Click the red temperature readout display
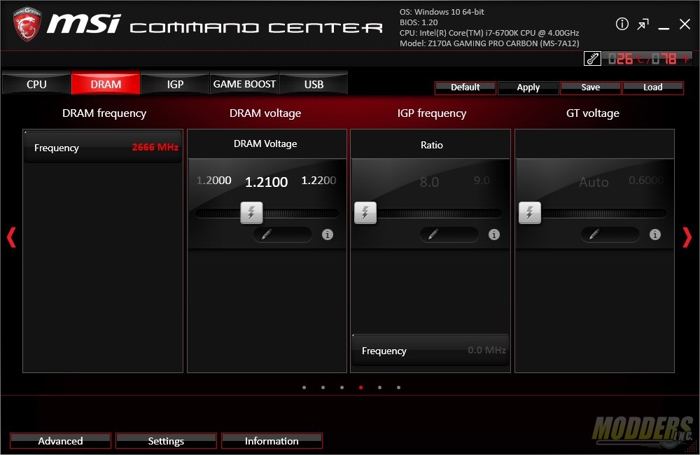700x455 pixels. [647, 59]
